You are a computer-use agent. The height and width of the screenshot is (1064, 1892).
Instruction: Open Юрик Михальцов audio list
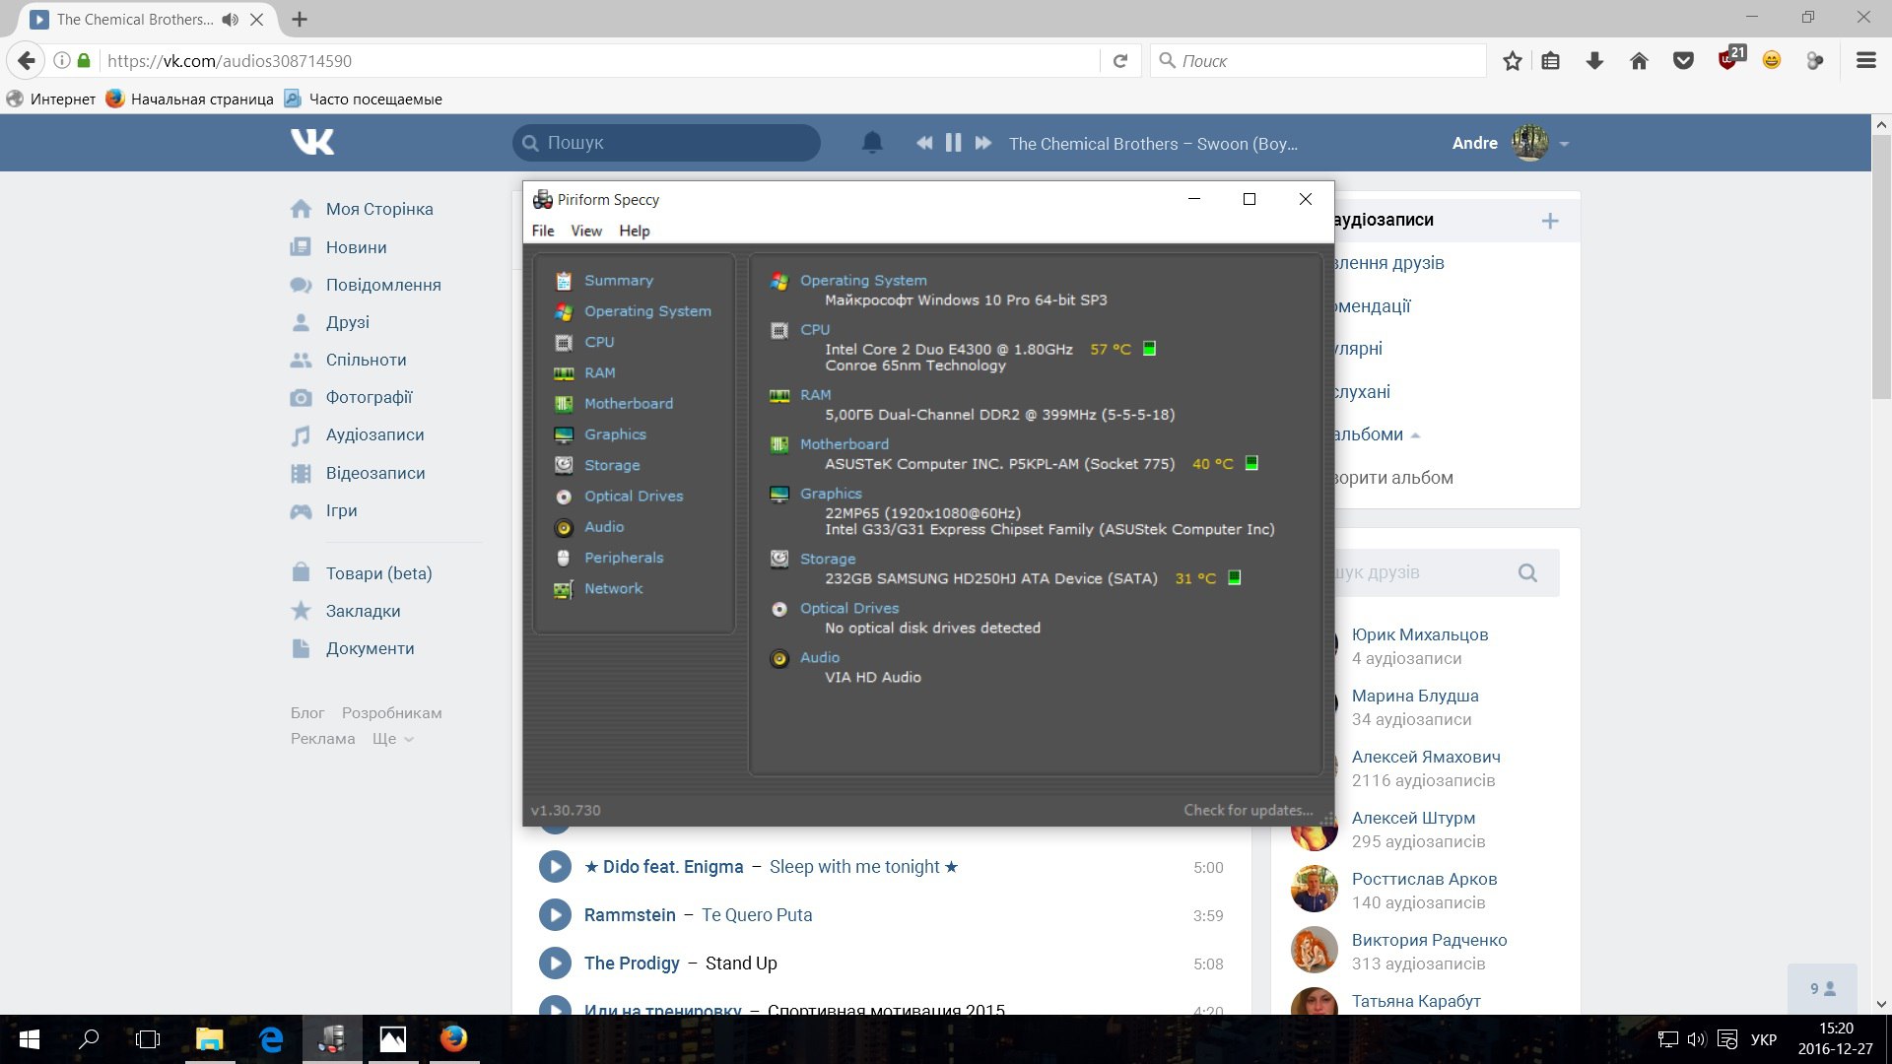(1419, 635)
